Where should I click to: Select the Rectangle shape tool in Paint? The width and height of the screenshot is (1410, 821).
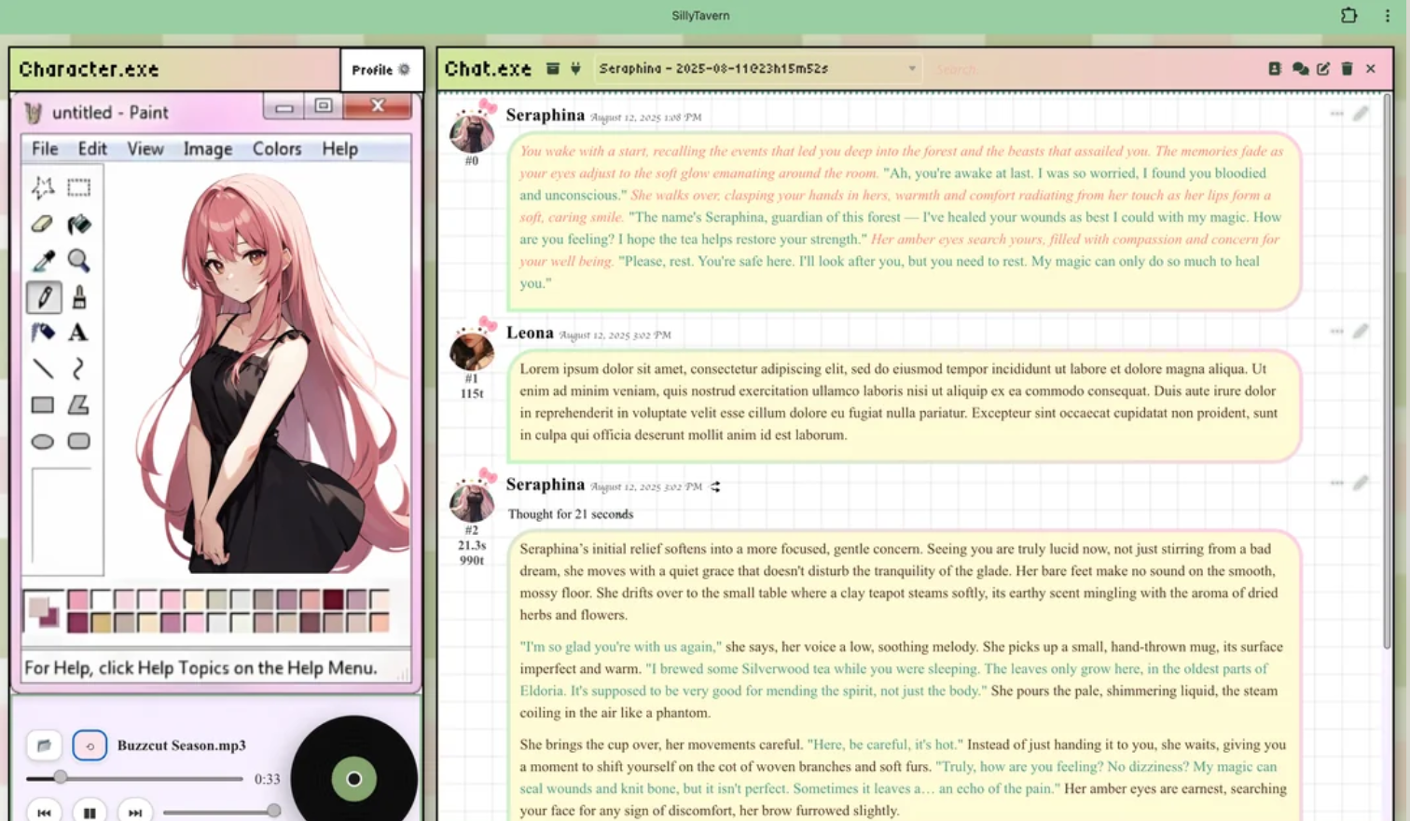click(43, 405)
